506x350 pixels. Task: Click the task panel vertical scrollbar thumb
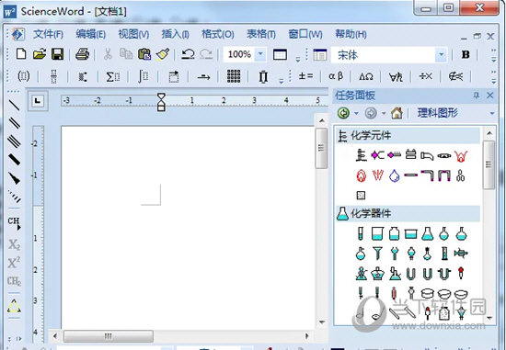489,164
